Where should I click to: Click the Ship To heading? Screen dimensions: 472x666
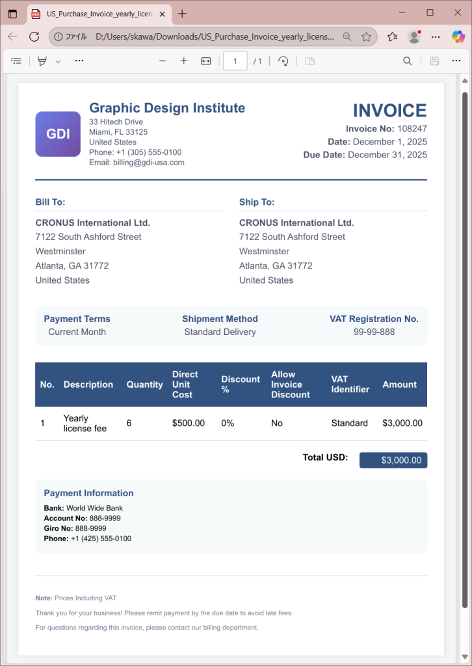(x=257, y=202)
